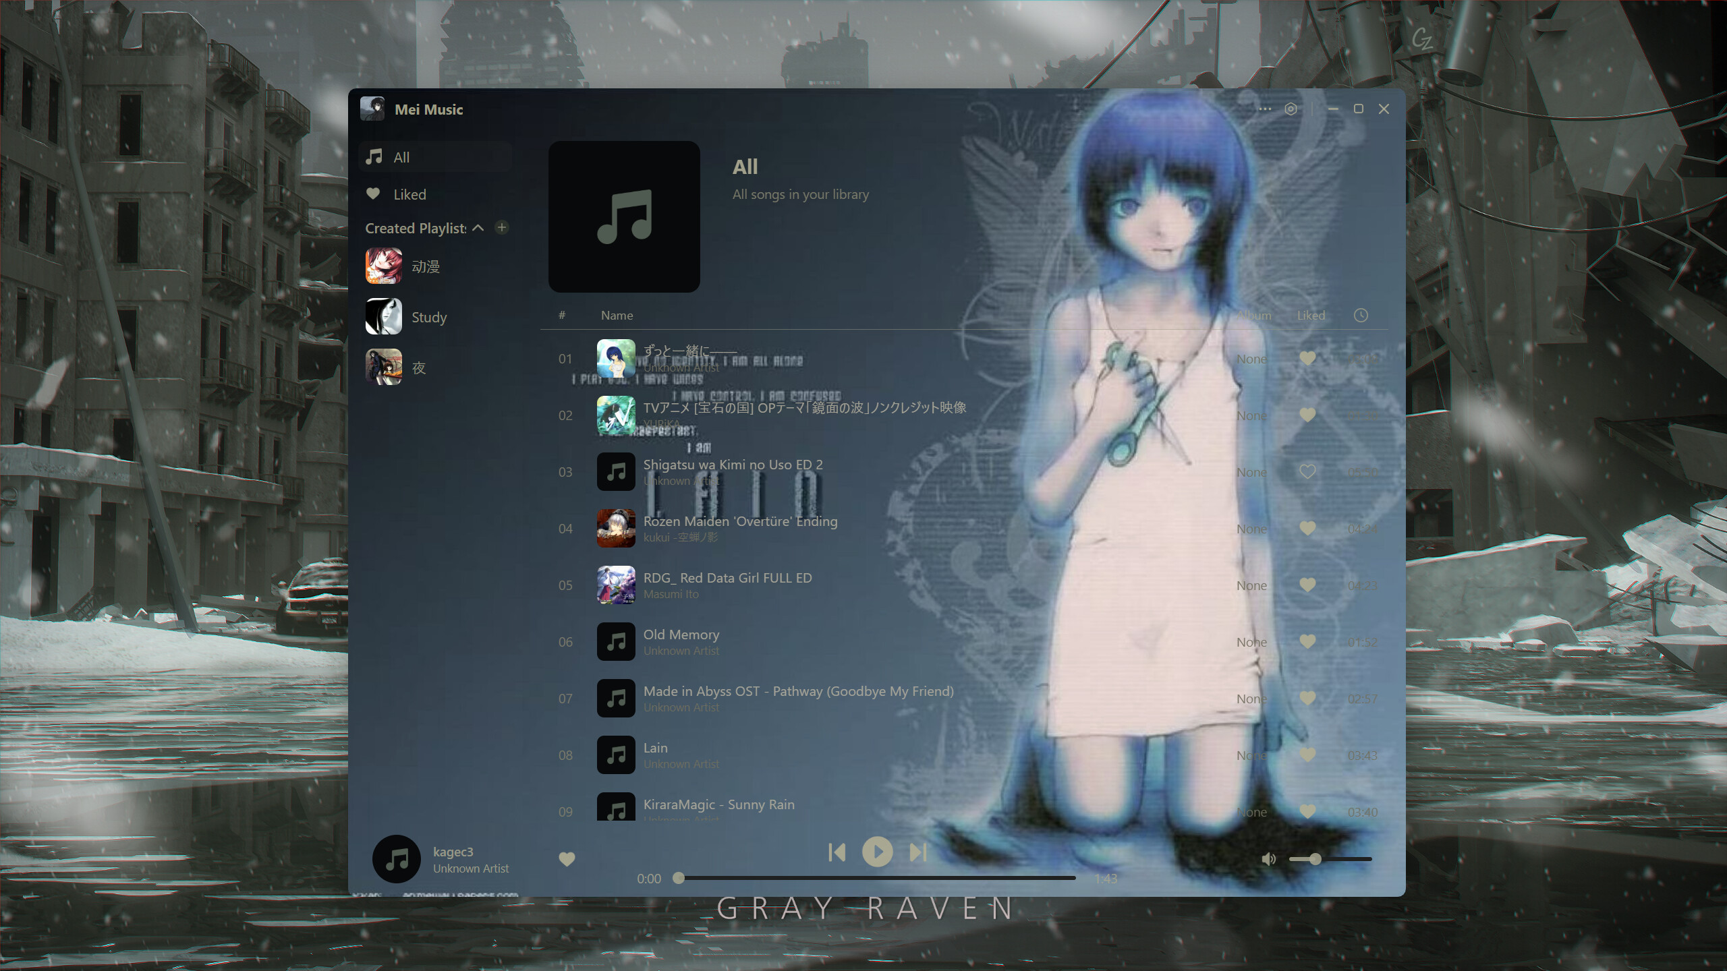Select Lain song title
The height and width of the screenshot is (971, 1727).
[656, 748]
